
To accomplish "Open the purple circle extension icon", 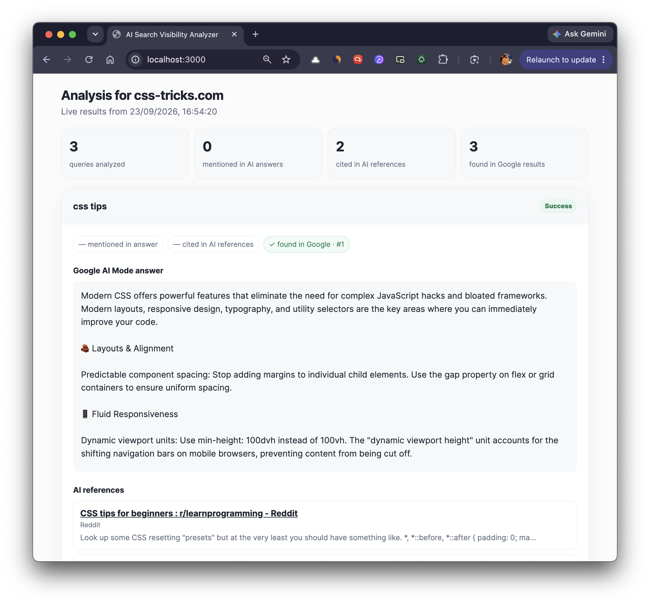I will tap(379, 59).
